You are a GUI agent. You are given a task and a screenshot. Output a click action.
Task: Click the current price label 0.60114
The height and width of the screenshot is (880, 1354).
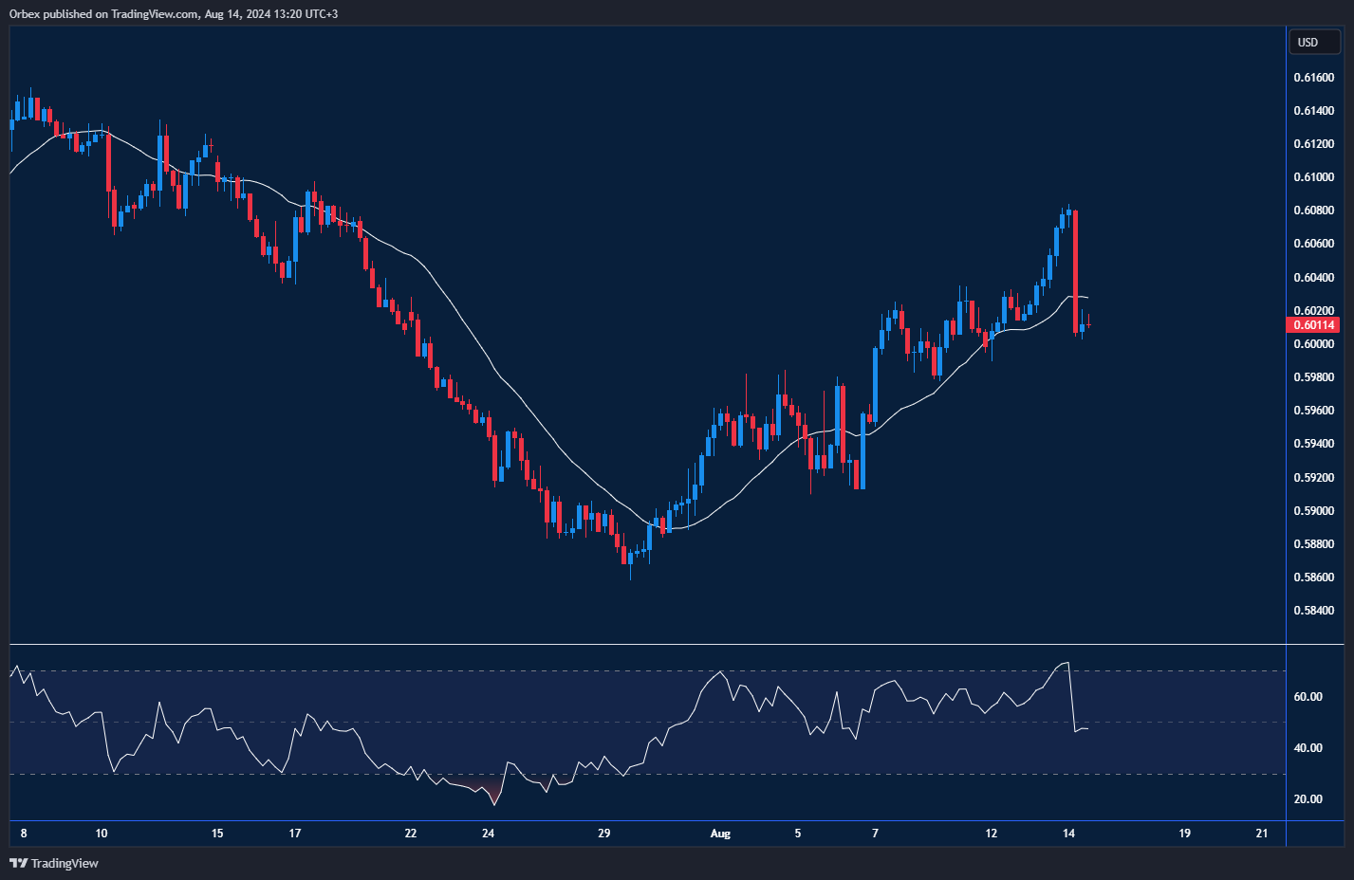1313,325
